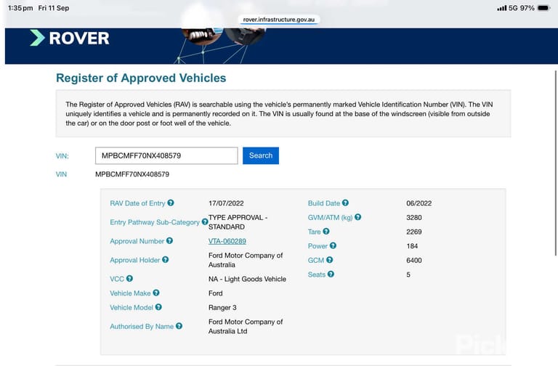Viewport: 558px width, 366px height.
Task: Click the VCC help question icon
Action: pyautogui.click(x=129, y=279)
